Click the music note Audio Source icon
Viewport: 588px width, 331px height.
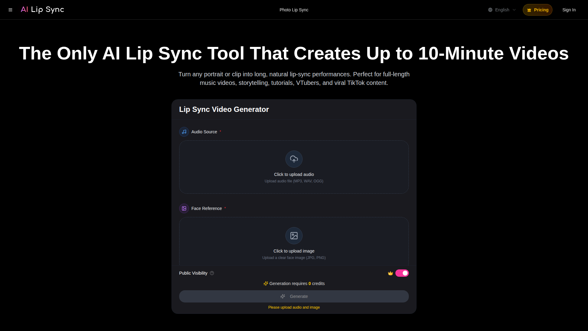pos(184,132)
